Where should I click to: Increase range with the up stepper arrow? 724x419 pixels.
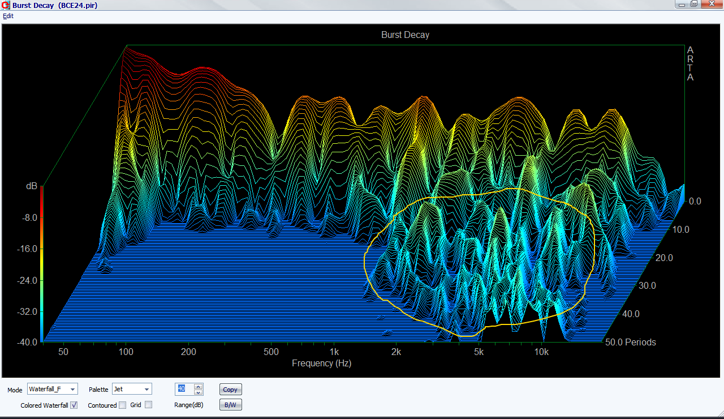198,387
